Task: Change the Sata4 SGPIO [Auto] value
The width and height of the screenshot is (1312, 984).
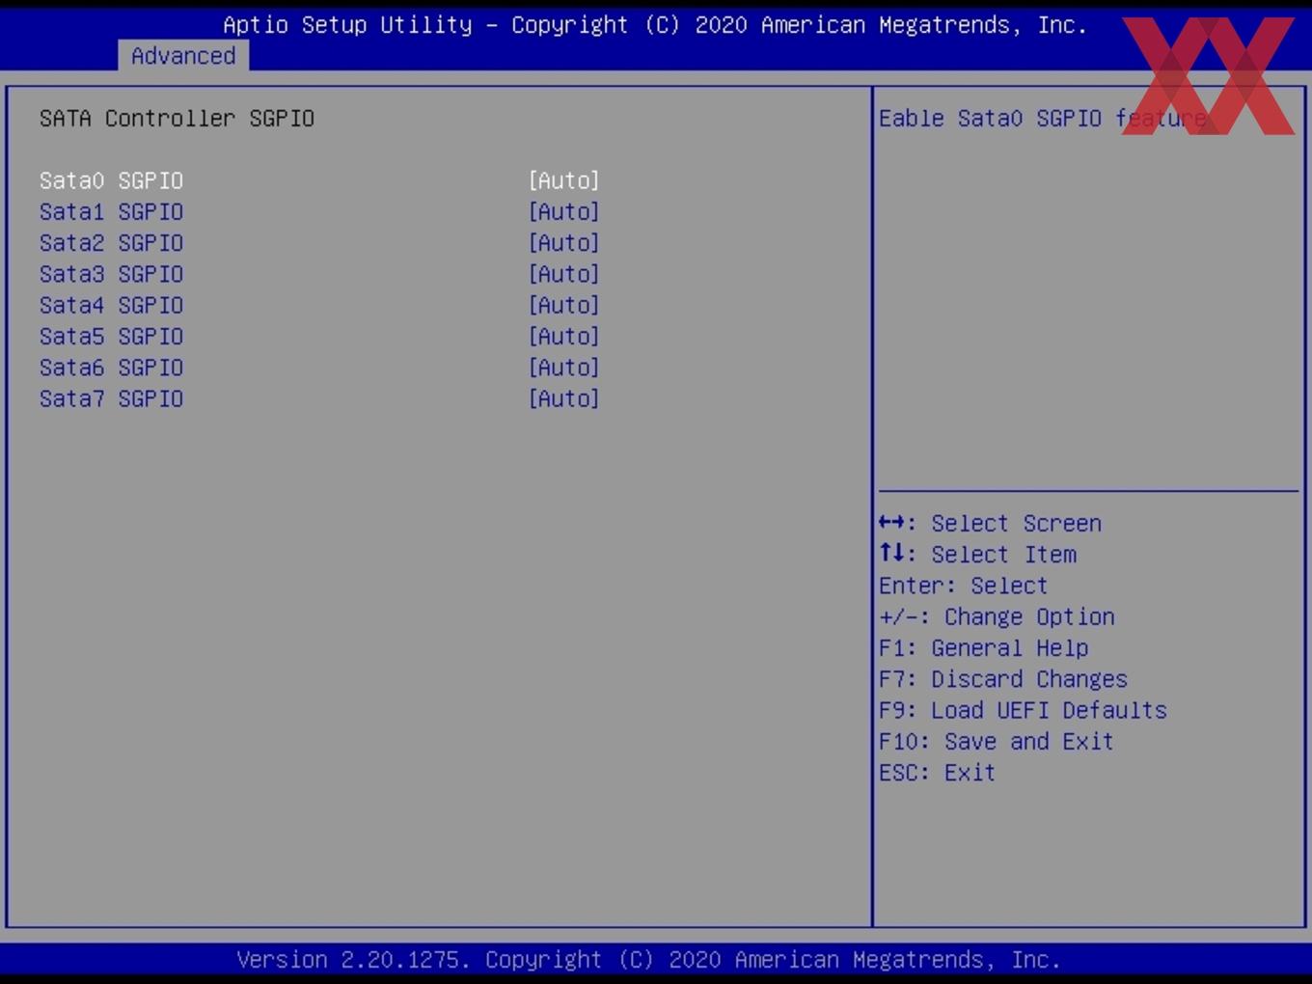Action: (x=564, y=305)
